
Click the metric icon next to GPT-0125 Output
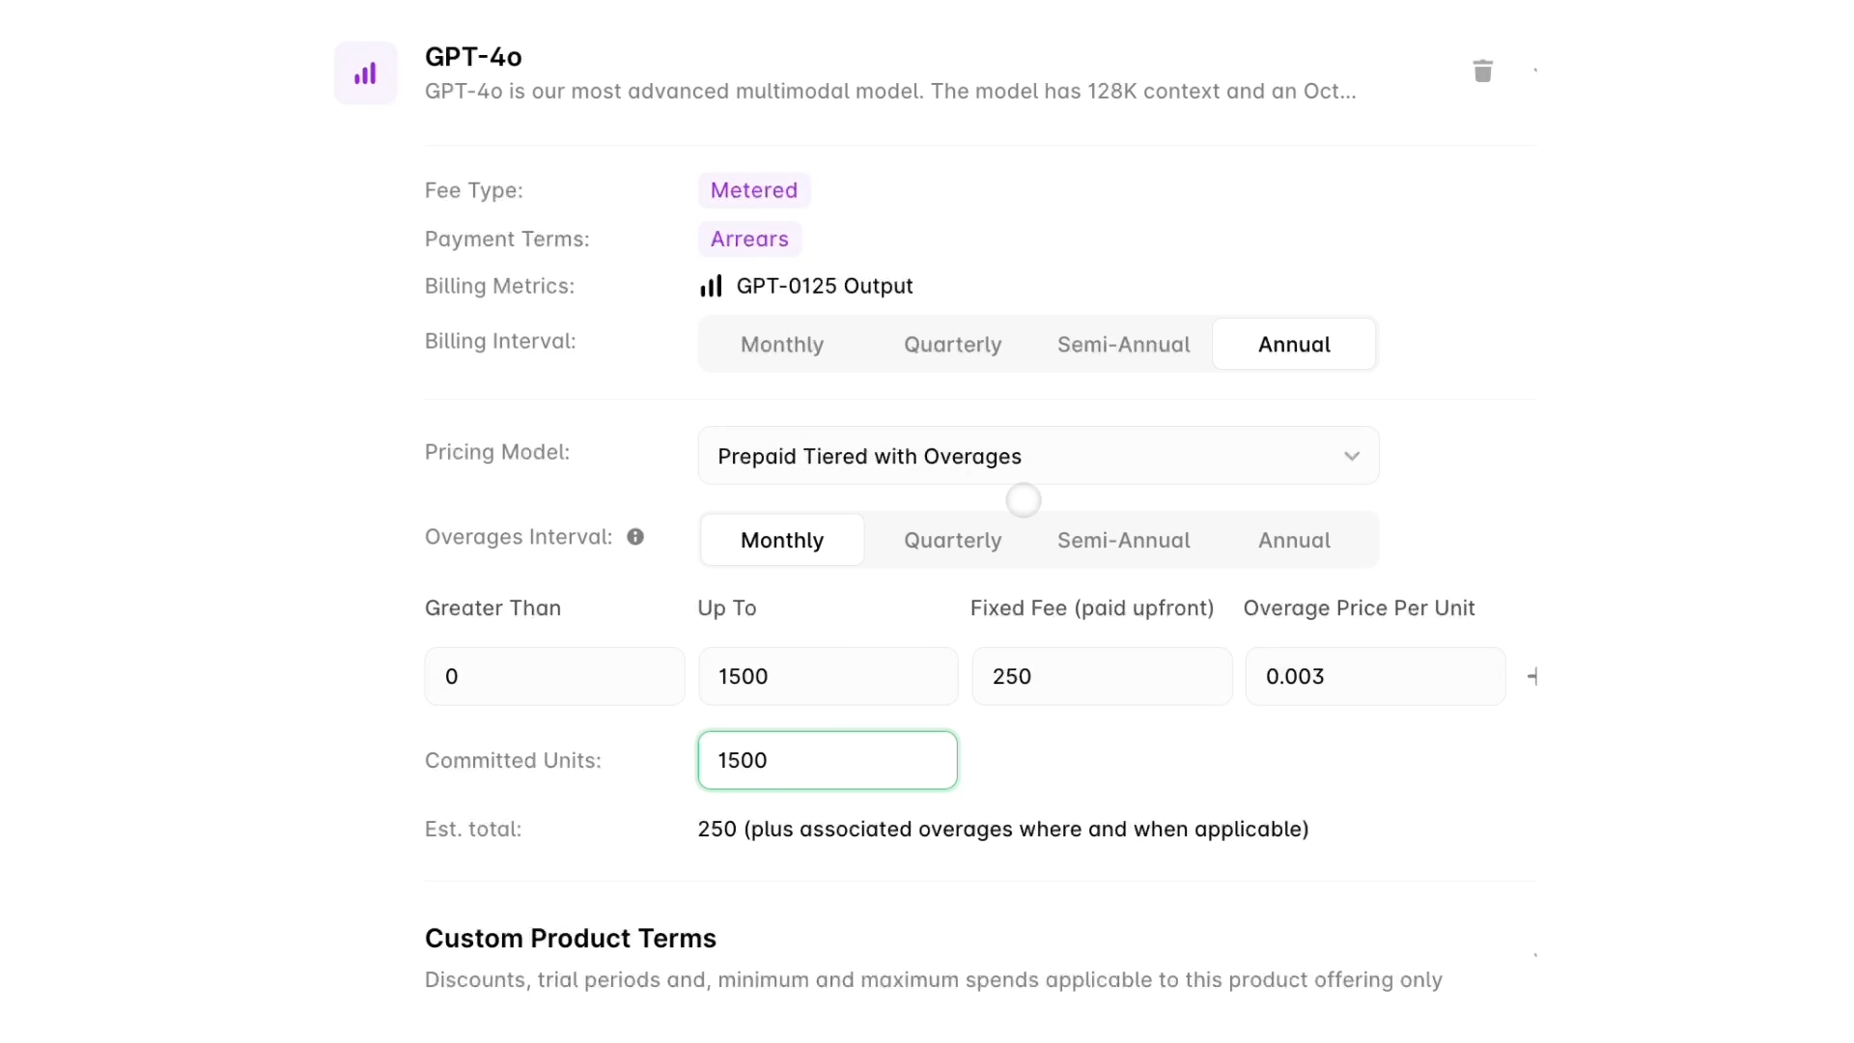click(711, 286)
